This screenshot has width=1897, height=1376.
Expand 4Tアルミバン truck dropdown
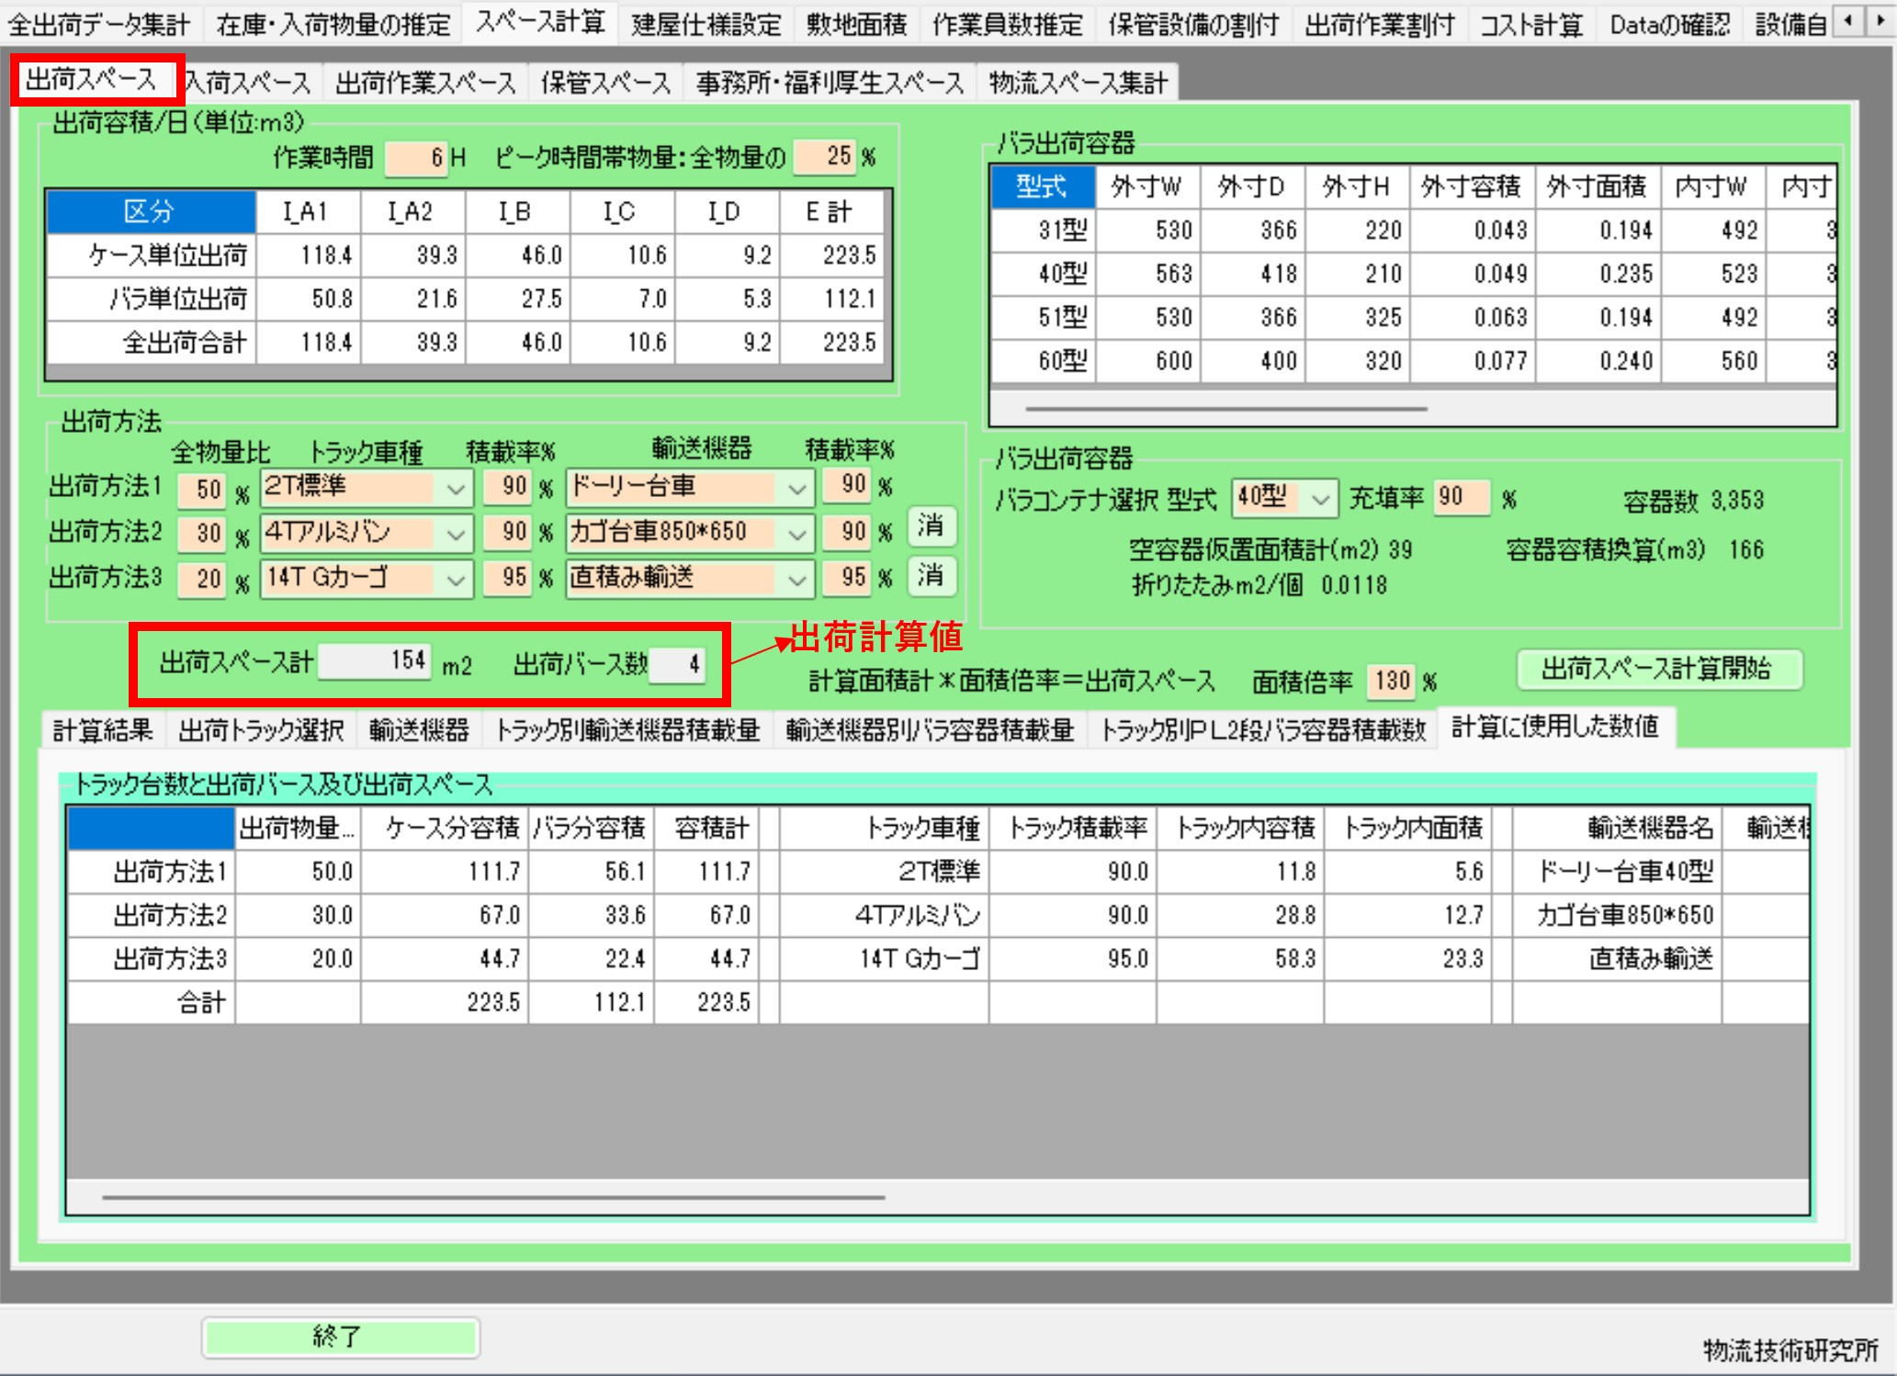(455, 534)
